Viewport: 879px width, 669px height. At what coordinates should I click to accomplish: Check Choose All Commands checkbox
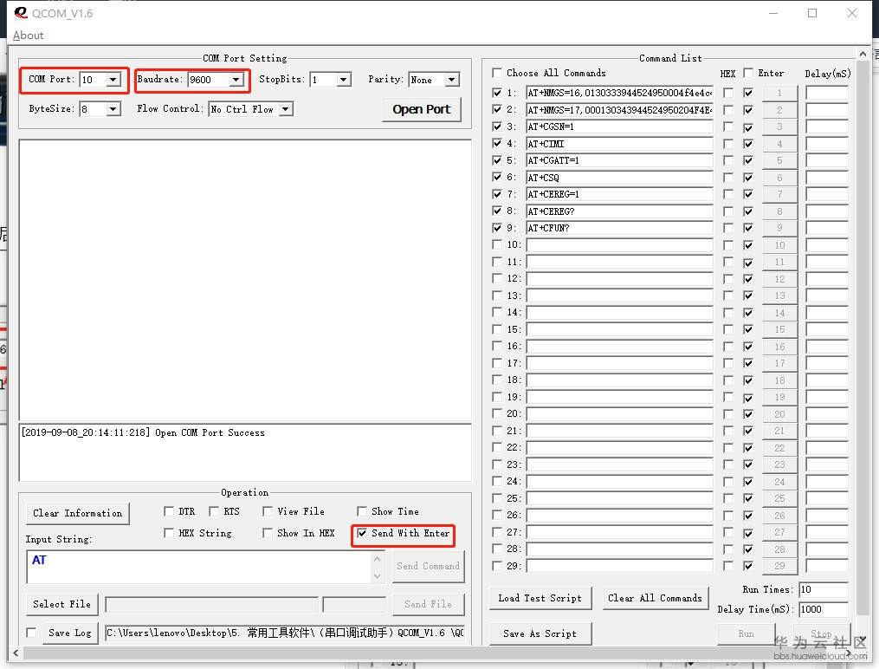(497, 73)
